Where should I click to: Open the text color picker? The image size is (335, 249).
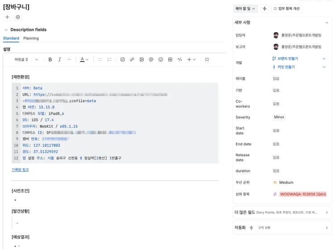click(84, 59)
